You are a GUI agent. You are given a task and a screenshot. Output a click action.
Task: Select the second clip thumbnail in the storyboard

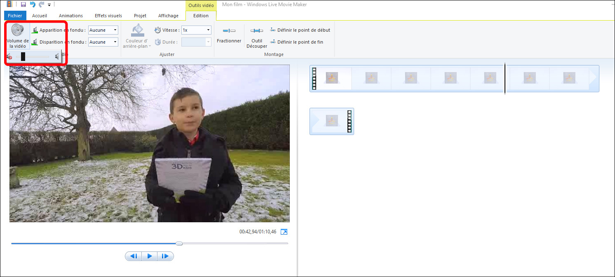371,78
